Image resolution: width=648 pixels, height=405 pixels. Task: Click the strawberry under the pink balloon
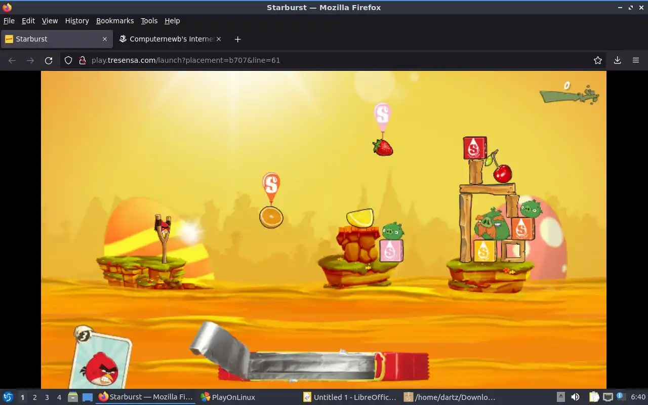coord(383,147)
